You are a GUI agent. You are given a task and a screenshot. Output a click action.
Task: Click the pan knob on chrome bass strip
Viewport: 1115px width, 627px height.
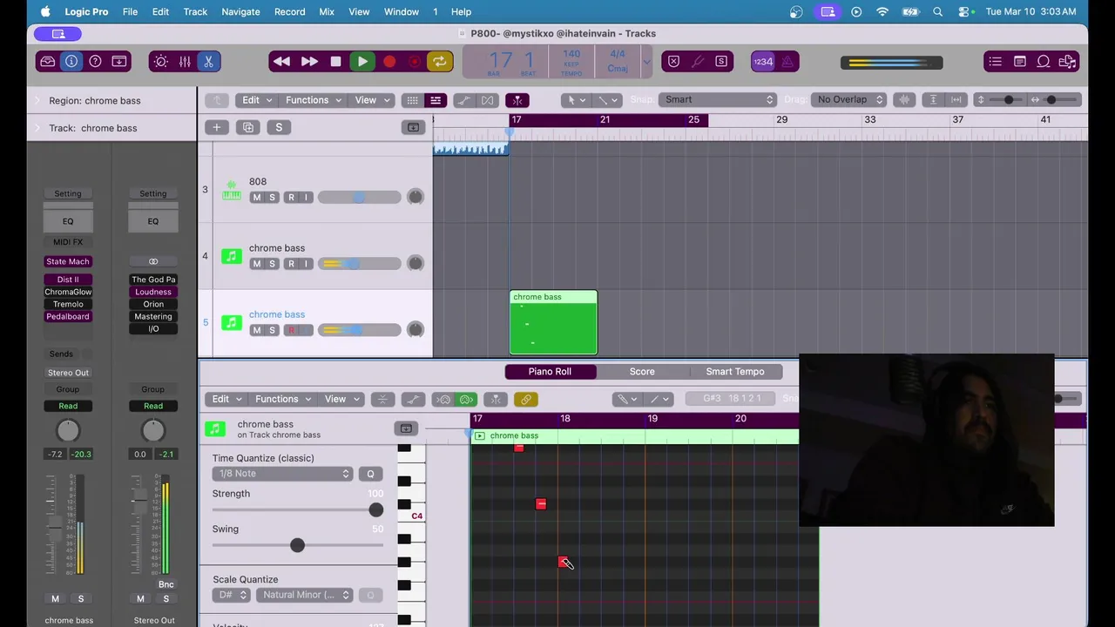pos(68,430)
